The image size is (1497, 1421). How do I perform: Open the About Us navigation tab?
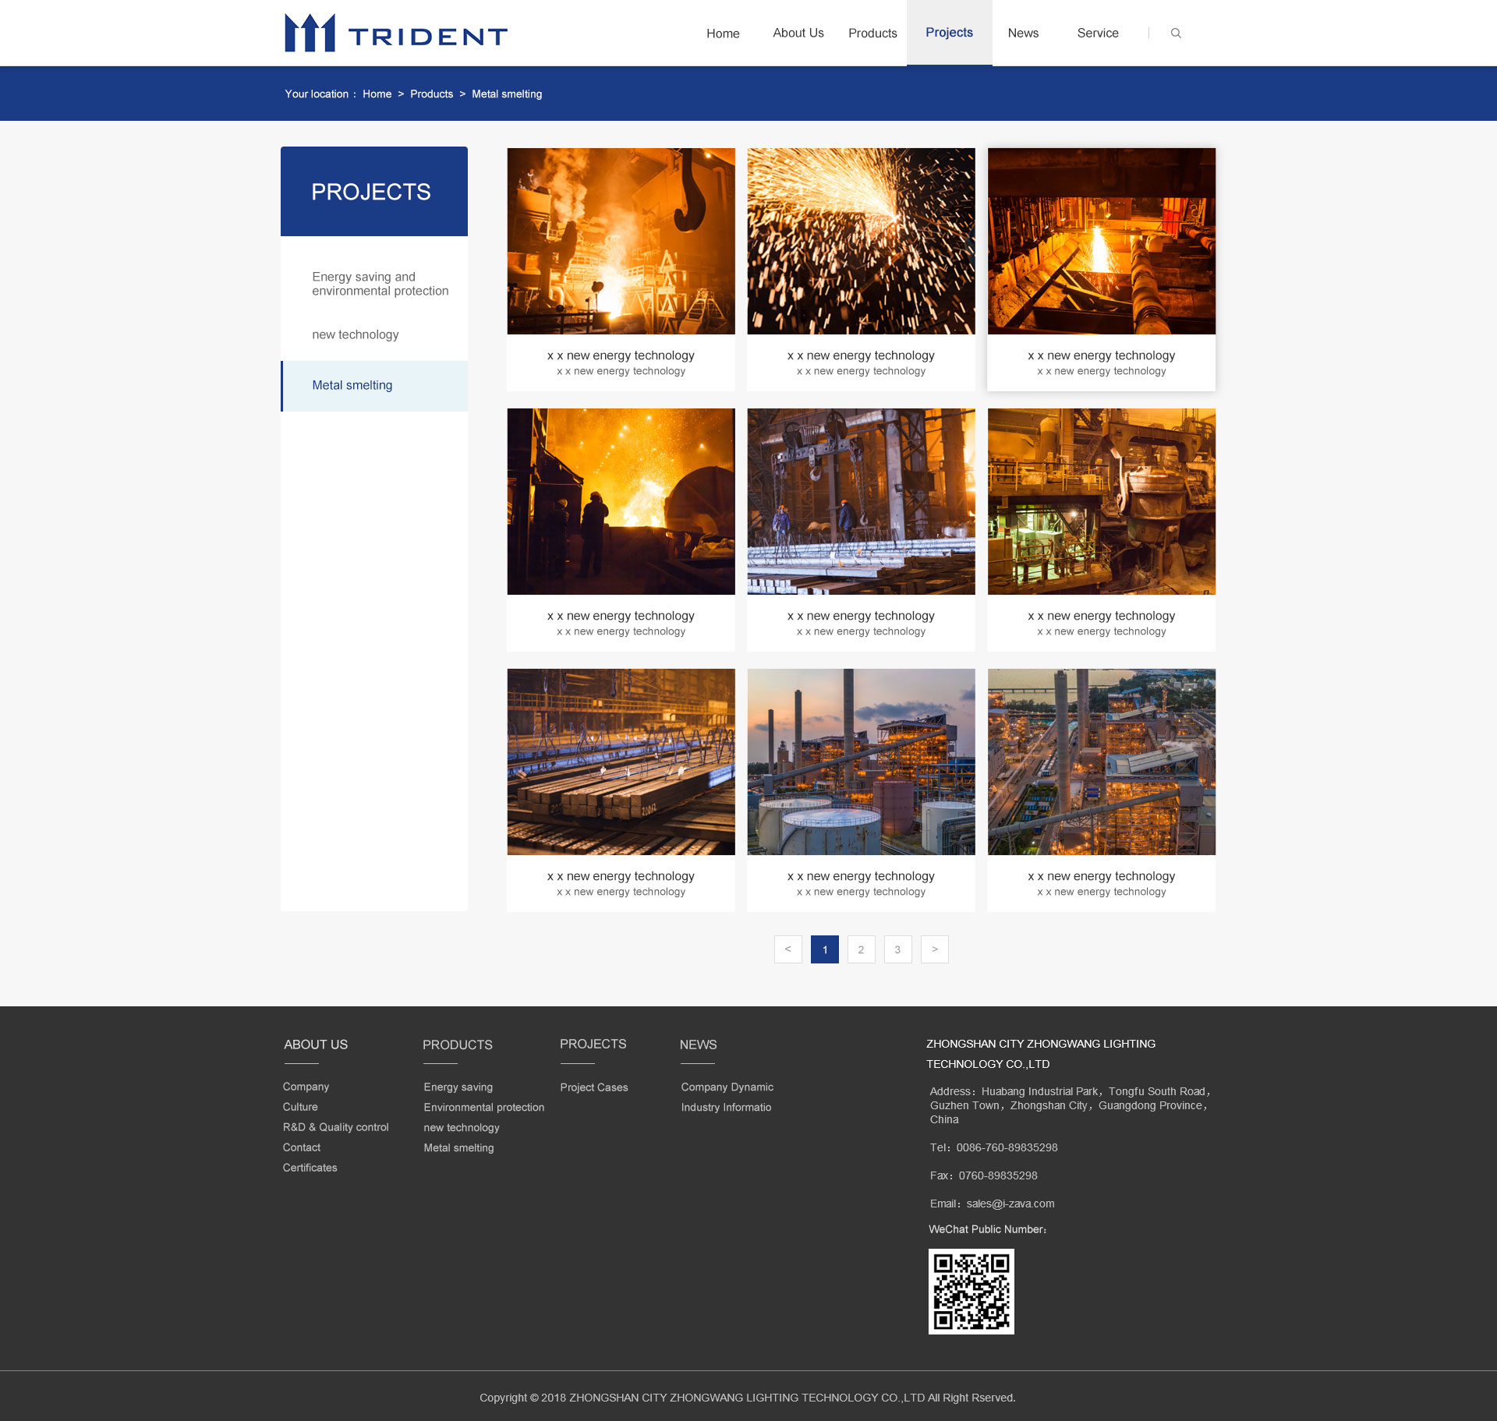(798, 32)
